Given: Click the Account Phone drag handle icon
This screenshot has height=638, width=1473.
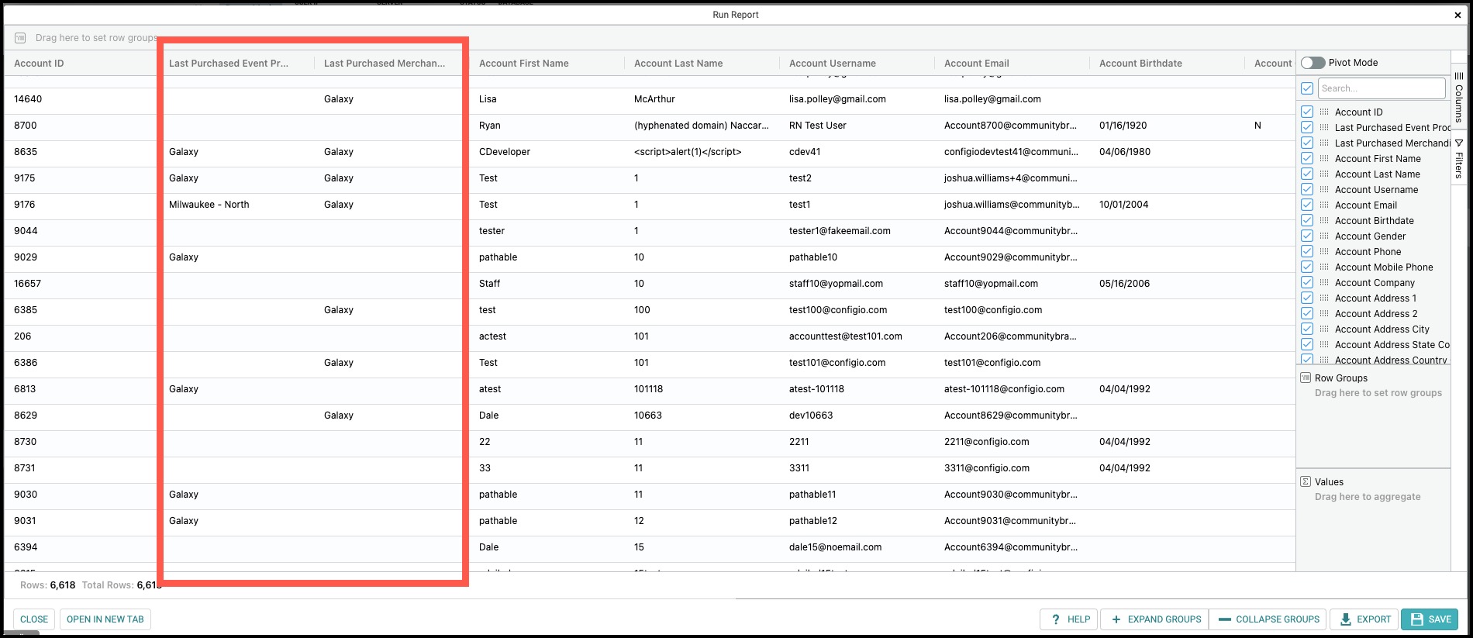Looking at the screenshot, I should (1324, 252).
